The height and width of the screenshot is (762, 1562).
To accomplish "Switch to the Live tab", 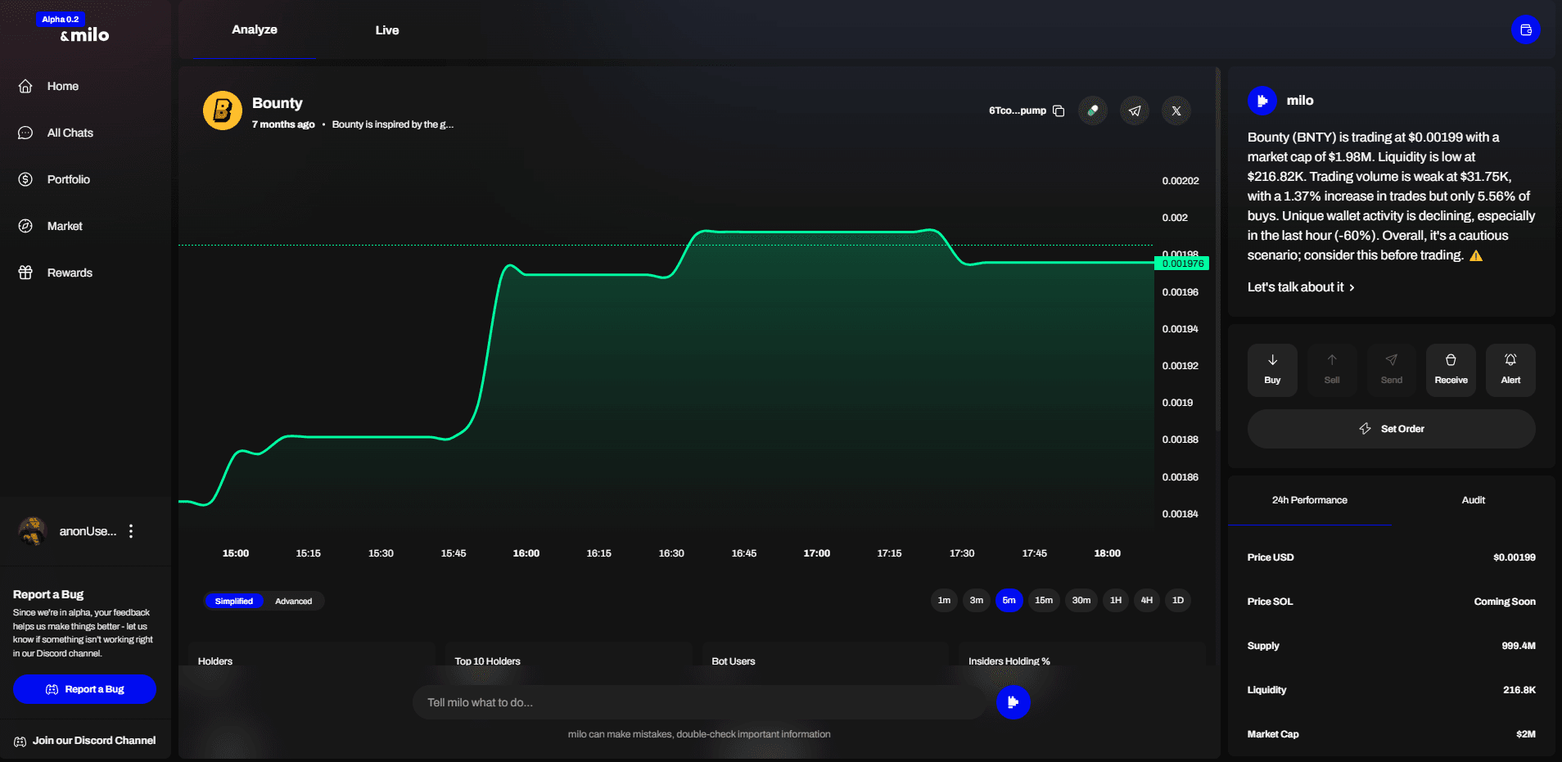I will [x=387, y=30].
